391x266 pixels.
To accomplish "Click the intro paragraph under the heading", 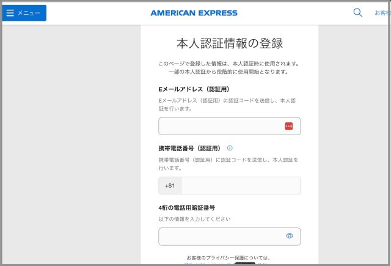I will (229, 67).
